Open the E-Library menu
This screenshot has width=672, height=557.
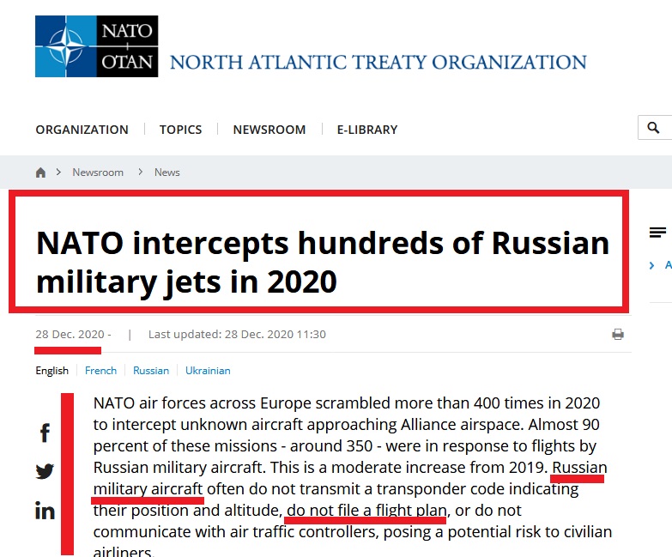[x=366, y=130]
